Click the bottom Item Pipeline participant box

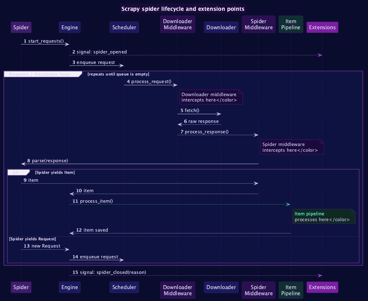click(291, 290)
